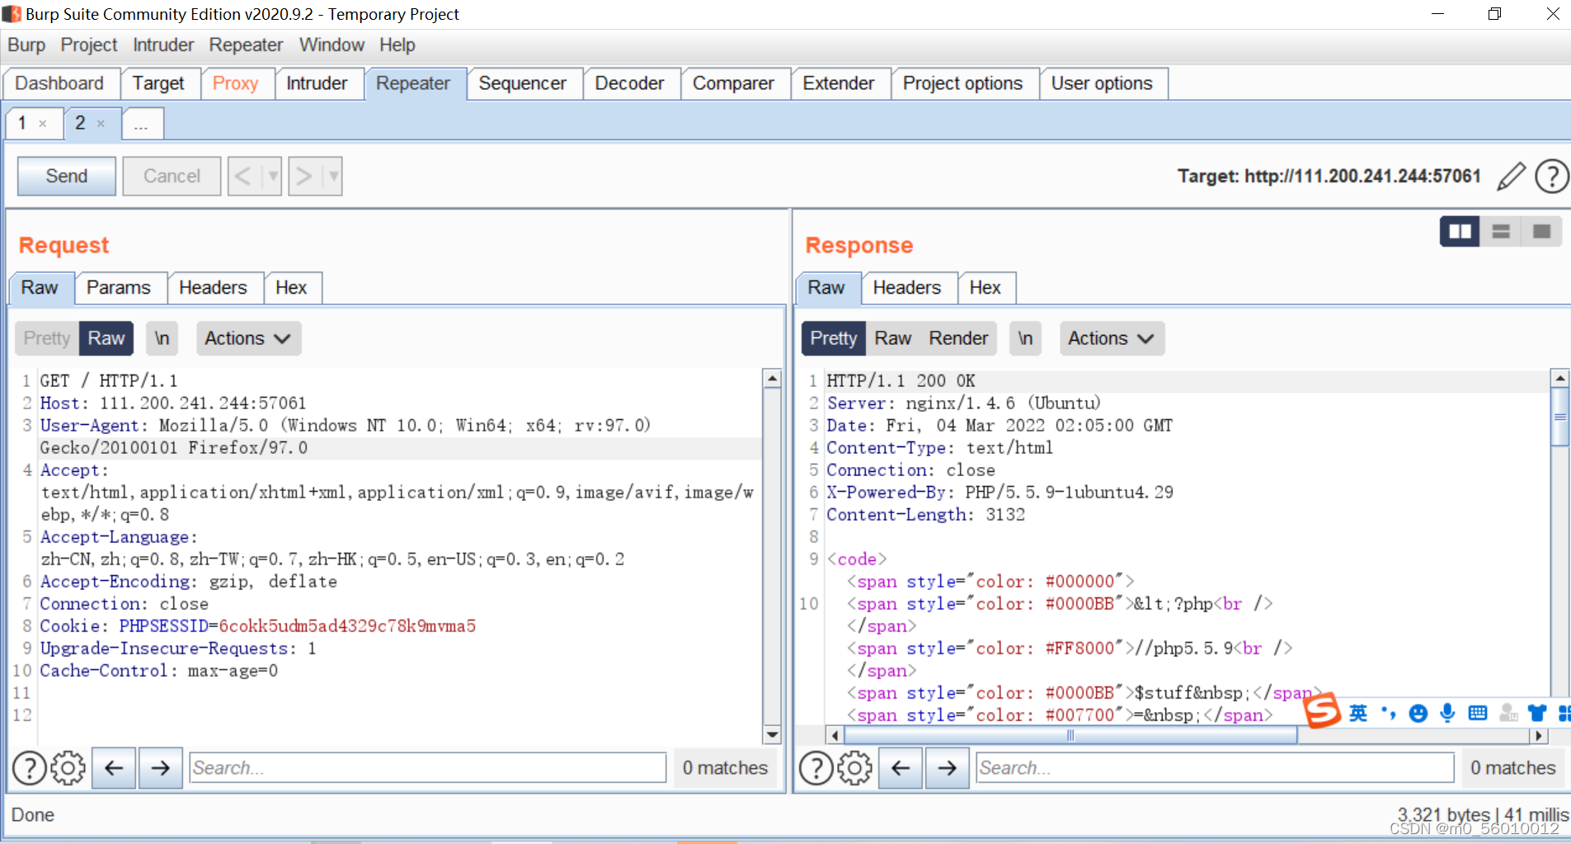This screenshot has width=1571, height=844.
Task: Switch Response view to Pretty
Action: 834,338
